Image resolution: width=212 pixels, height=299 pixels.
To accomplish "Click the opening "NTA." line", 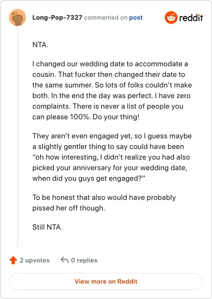I will [40, 45].
